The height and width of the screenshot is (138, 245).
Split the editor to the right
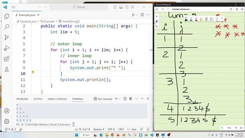pos(142,15)
